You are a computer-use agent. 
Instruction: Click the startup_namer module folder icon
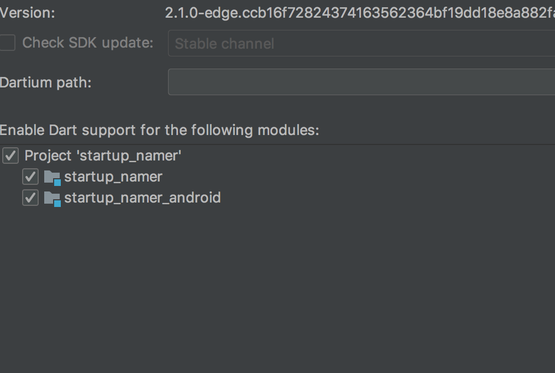[x=53, y=177]
